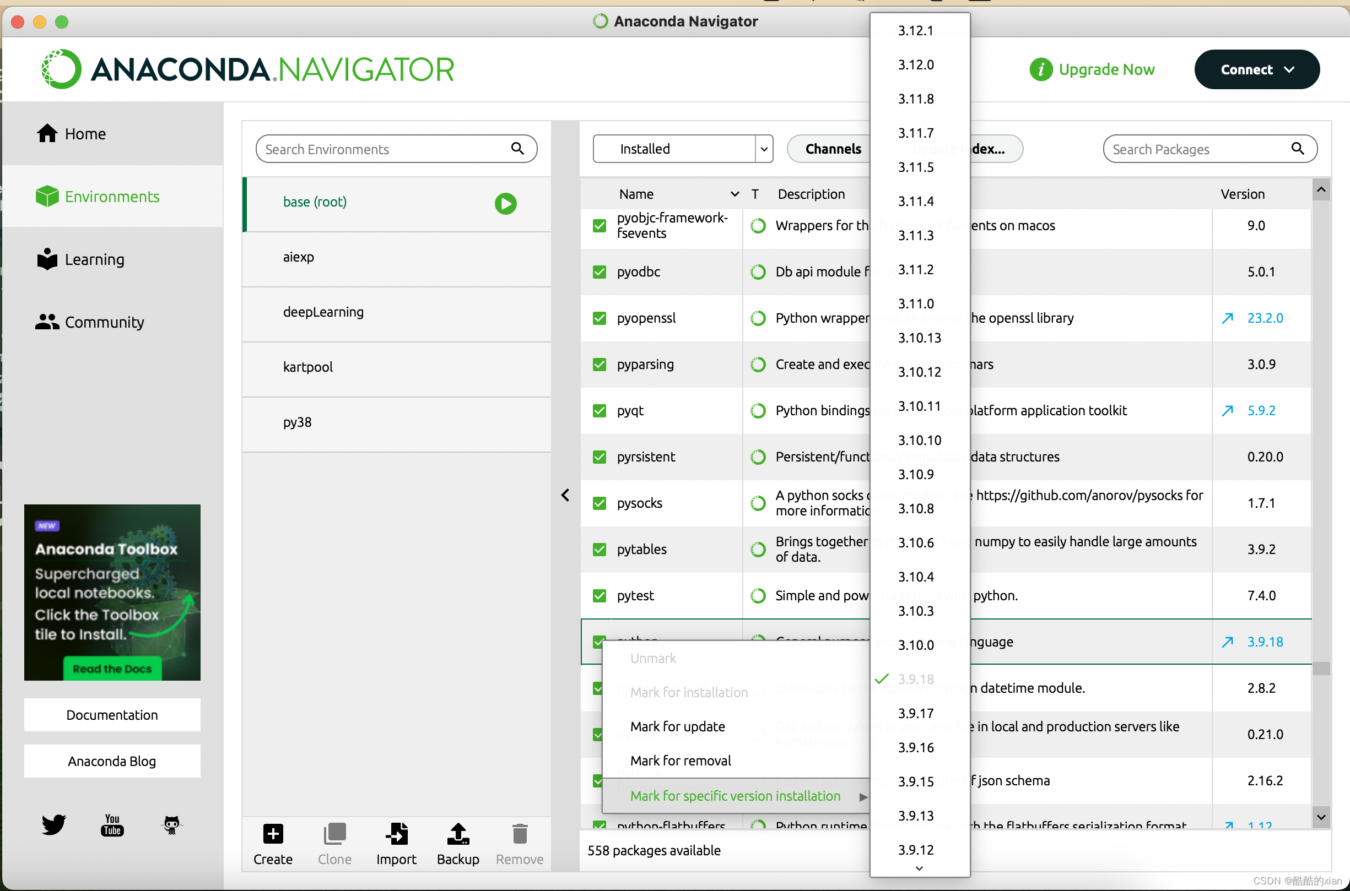Click the Learning panel icon
The width and height of the screenshot is (1350, 891).
[46, 259]
